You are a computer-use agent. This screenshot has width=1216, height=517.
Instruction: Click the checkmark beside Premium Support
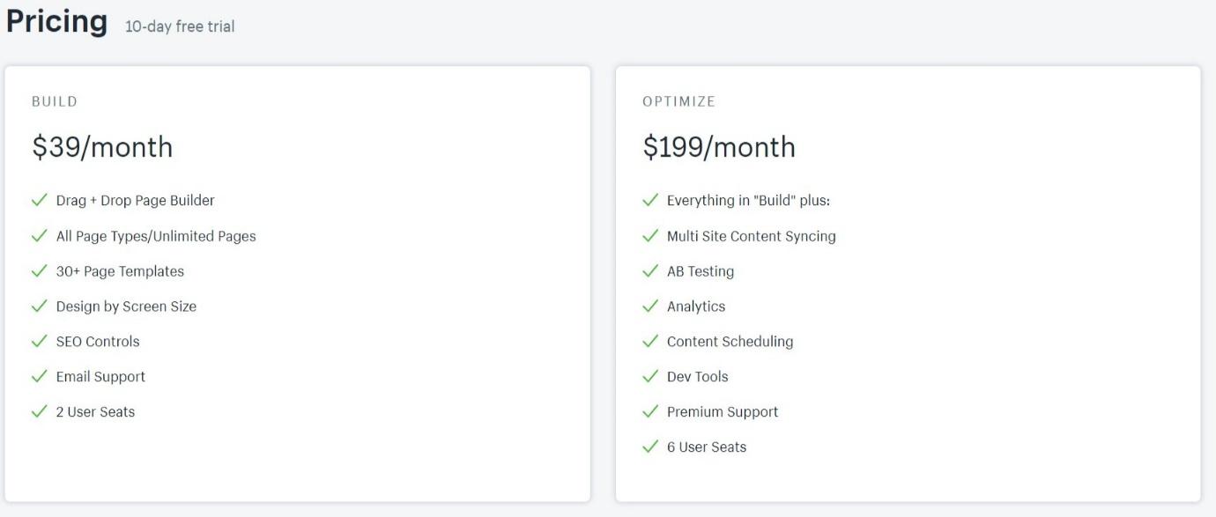click(650, 411)
